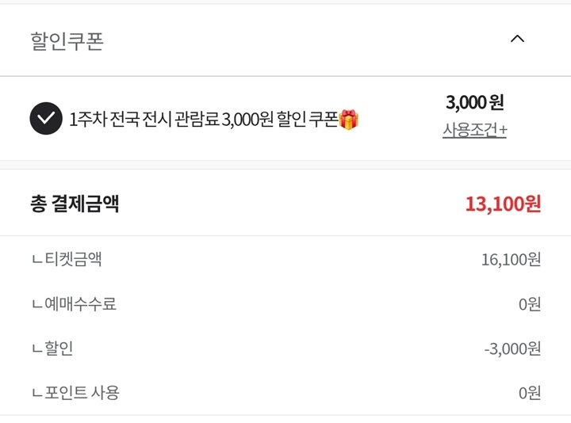The height and width of the screenshot is (423, 571).
Task: Click the ㄴ marker before 티켓금액
Action: pyautogui.click(x=36, y=260)
